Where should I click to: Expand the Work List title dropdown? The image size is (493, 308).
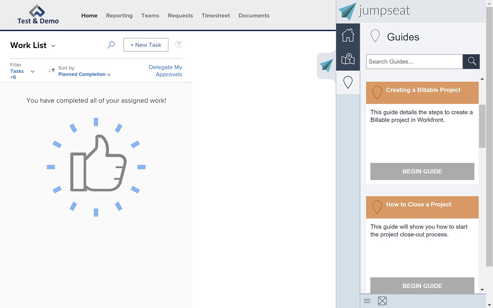(53, 46)
